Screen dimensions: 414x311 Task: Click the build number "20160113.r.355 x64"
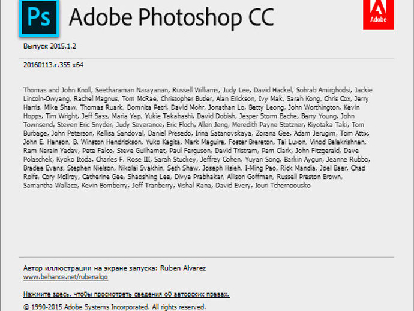[53, 65]
